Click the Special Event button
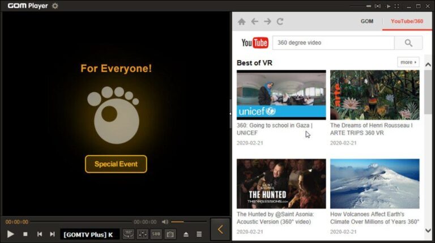 click(x=116, y=164)
